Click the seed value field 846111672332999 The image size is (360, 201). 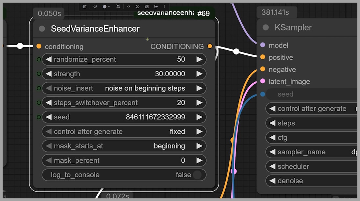point(155,117)
